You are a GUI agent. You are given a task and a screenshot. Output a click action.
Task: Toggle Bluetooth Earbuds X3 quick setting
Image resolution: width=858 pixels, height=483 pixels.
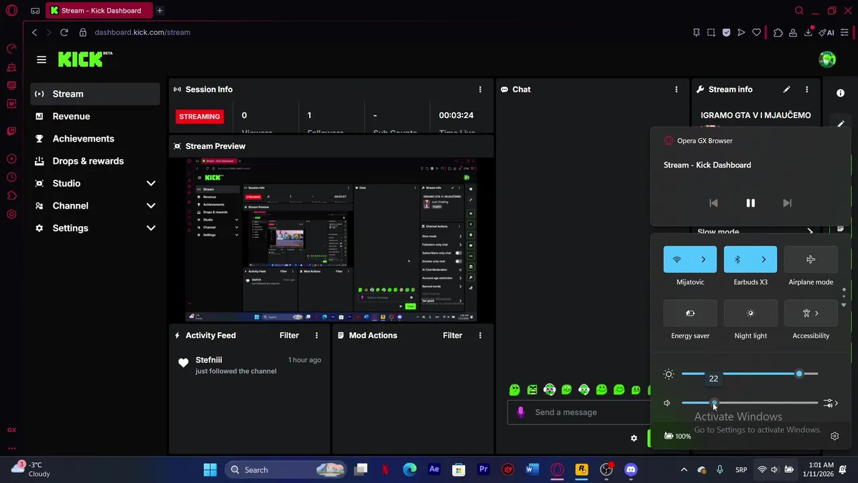737,260
